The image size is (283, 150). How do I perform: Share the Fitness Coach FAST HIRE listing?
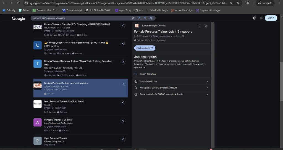pyautogui.click(x=123, y=44)
